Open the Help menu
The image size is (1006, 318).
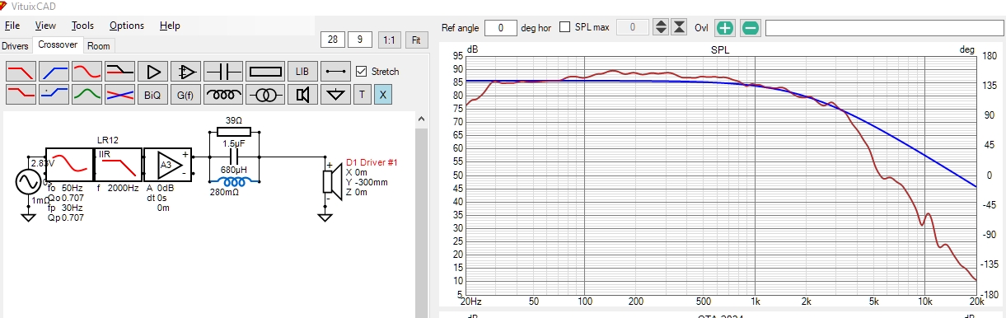pos(170,26)
